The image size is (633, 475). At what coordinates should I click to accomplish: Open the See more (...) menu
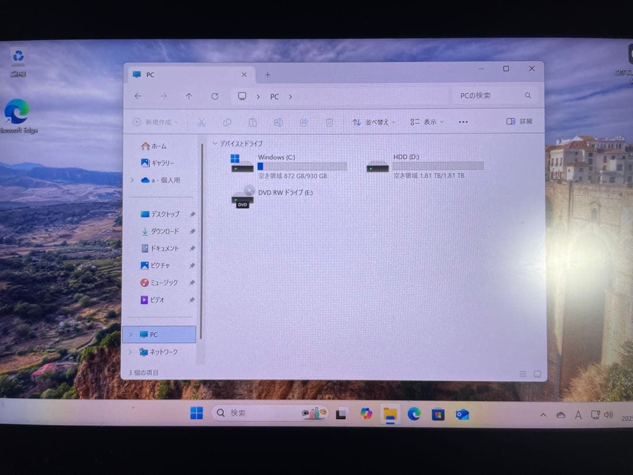tap(462, 121)
